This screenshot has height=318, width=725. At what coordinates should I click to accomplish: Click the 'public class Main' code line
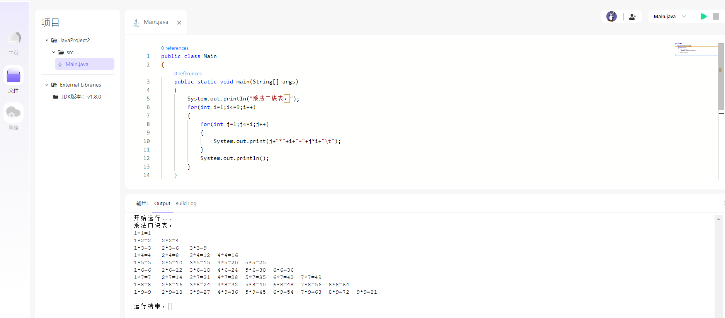coord(189,56)
